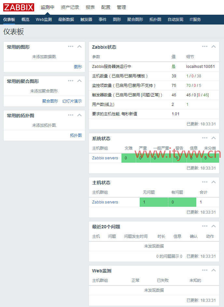Collapse the 最近20个问题 widget
The height and width of the screenshot is (307, 224).
point(214,226)
